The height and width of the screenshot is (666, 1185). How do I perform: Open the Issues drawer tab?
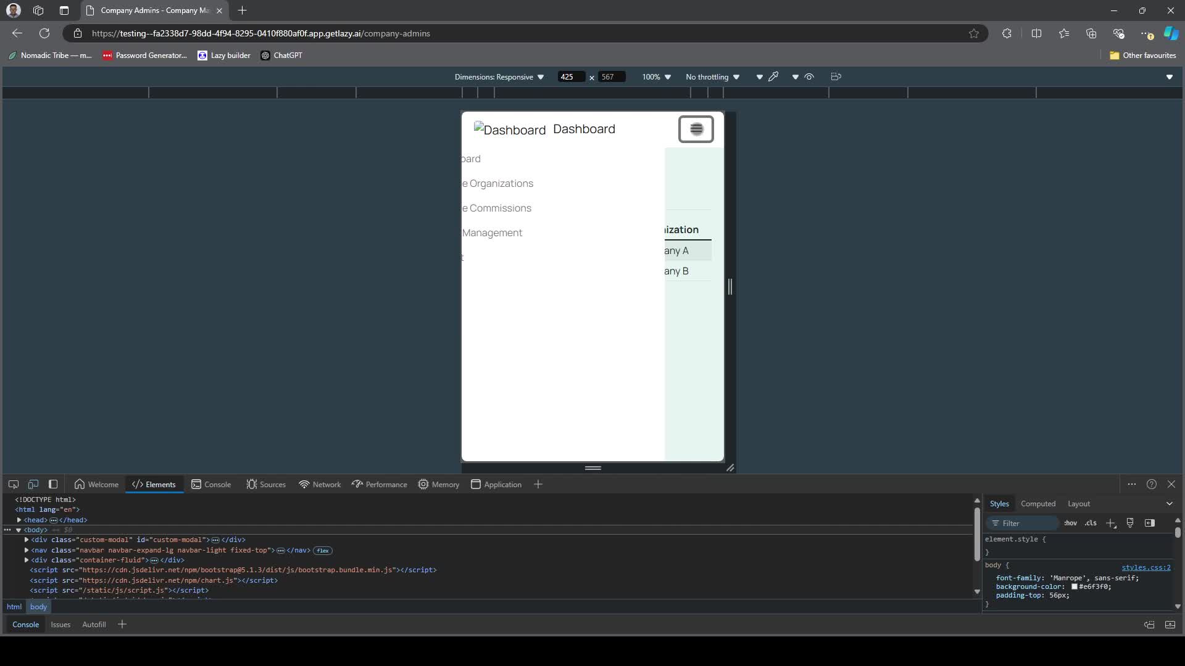click(60, 625)
